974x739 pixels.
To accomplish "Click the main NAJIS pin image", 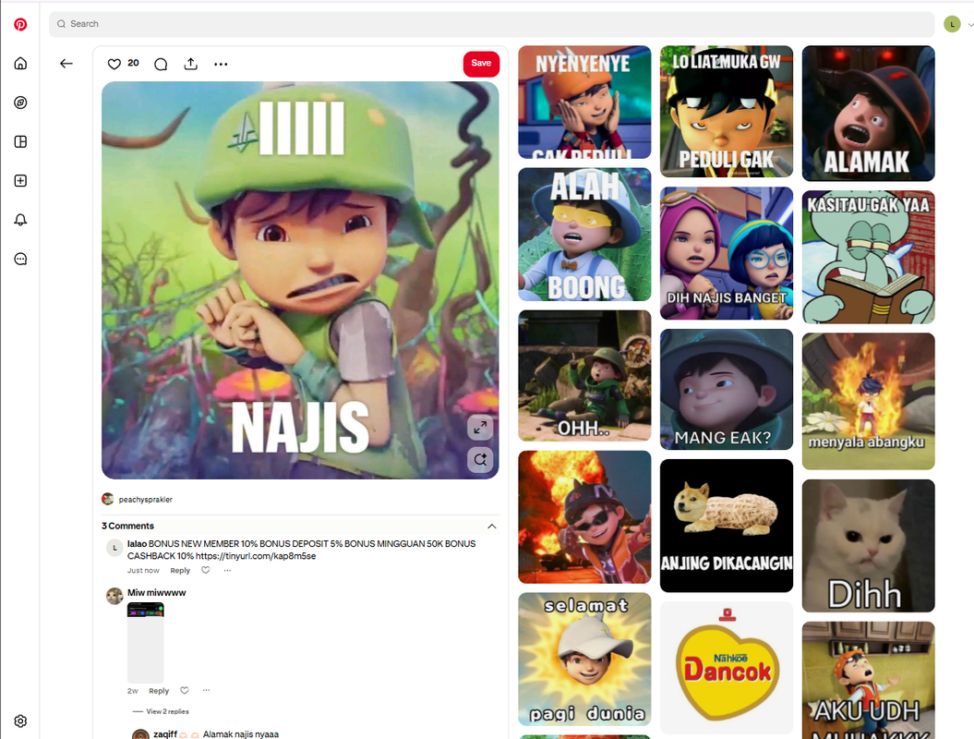I will [x=300, y=280].
